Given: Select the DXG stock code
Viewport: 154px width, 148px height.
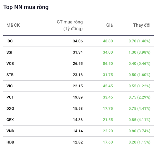Looking at the screenshot, I should [10, 109].
